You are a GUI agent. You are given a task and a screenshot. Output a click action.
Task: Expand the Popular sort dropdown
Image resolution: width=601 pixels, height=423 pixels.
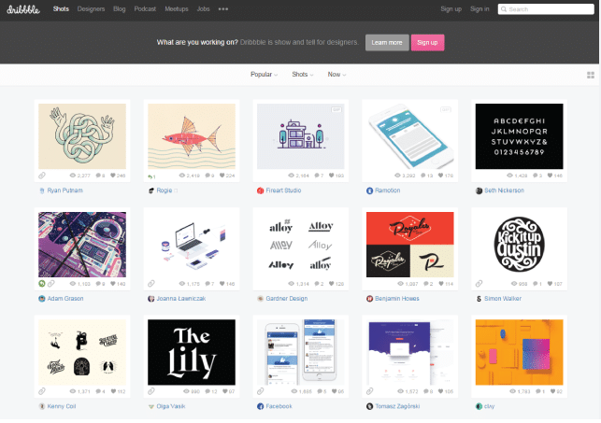tap(264, 75)
